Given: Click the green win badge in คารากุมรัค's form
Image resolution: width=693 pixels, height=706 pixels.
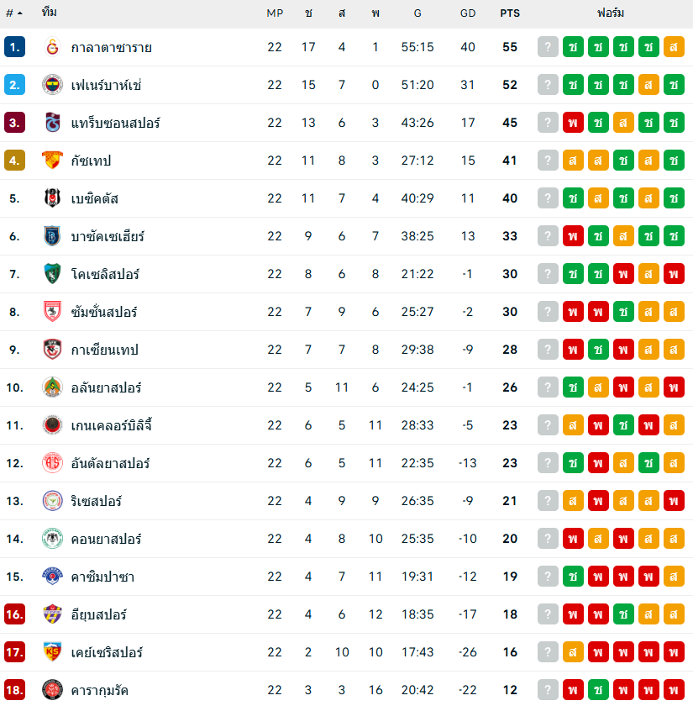Looking at the screenshot, I should coord(598,690).
